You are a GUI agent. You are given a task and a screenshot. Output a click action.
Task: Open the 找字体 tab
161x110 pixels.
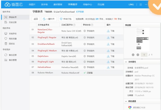pos(45,4)
